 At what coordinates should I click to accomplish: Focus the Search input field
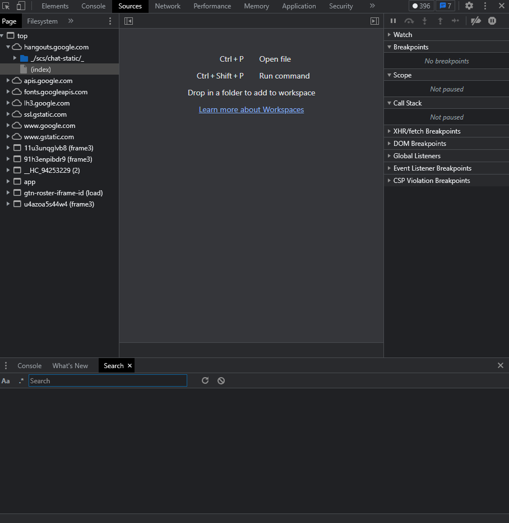(108, 380)
